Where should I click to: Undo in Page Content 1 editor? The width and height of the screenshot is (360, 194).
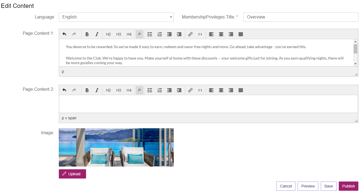click(64, 34)
